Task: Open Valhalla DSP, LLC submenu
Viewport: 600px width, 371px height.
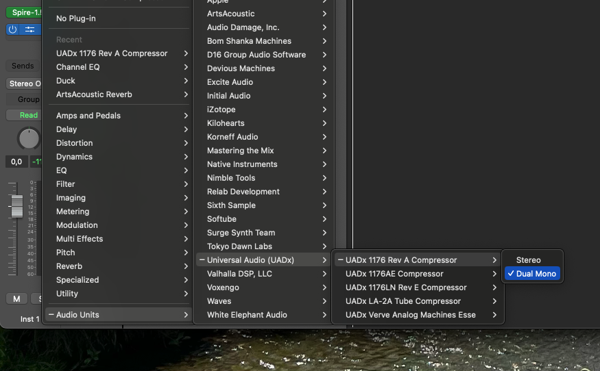Action: pyautogui.click(x=263, y=274)
